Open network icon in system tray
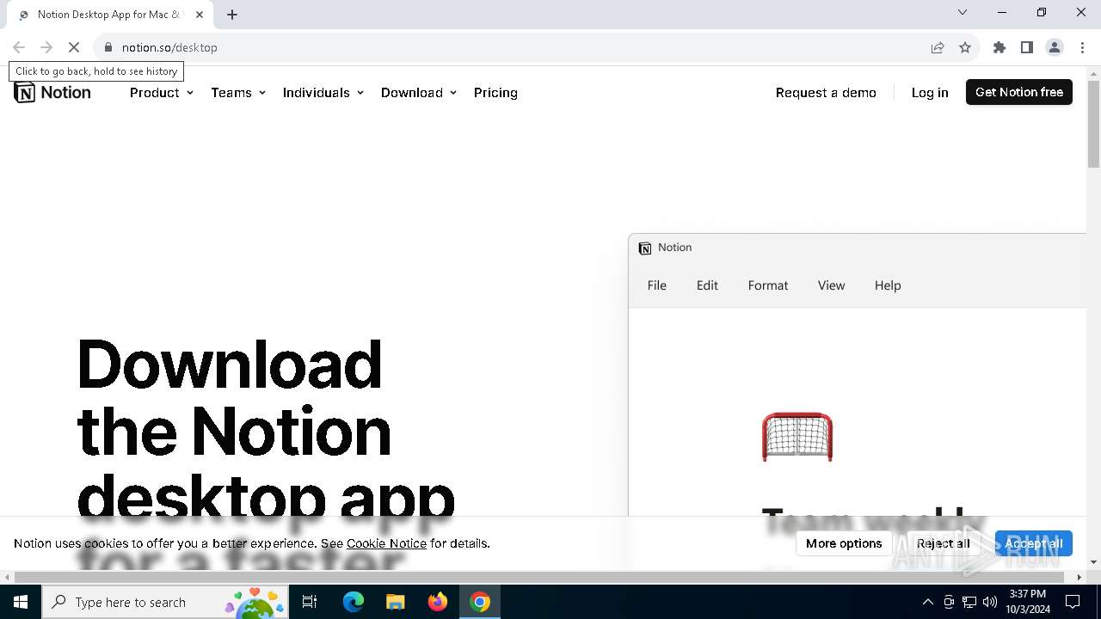 pos(969,602)
